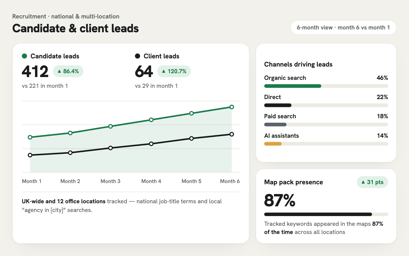Click the Month 5 candidate leads data point
This screenshot has width=409, height=256.
[x=191, y=113]
